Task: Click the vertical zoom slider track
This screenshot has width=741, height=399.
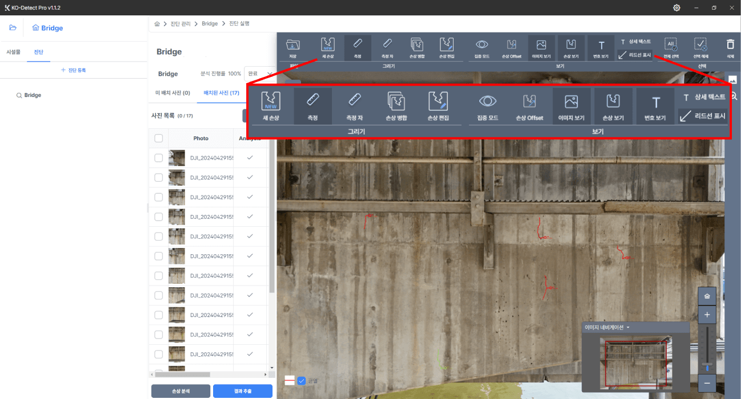Action: click(707, 348)
